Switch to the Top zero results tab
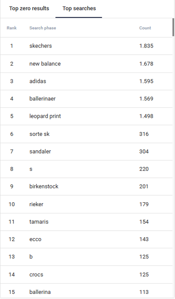This screenshot has width=175, height=299. (29, 8)
